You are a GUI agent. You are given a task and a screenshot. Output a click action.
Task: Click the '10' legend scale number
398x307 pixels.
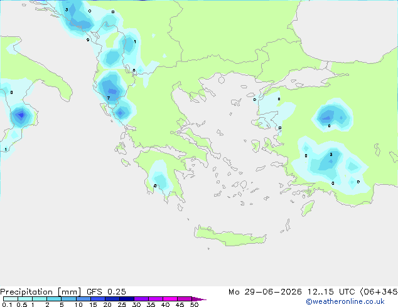click(x=78, y=304)
